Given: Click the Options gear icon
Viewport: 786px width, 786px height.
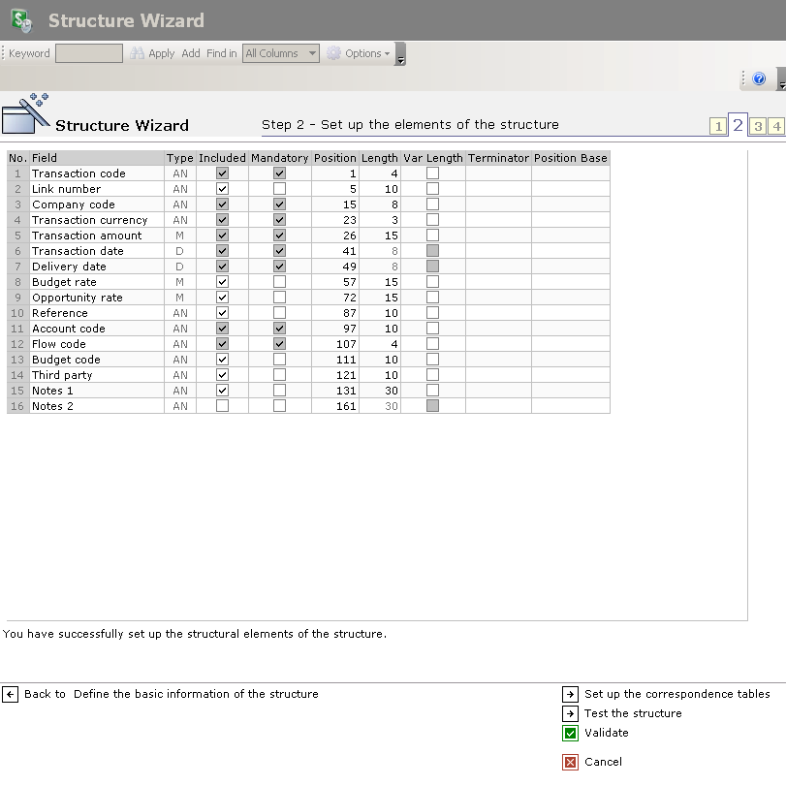Looking at the screenshot, I should (x=334, y=53).
